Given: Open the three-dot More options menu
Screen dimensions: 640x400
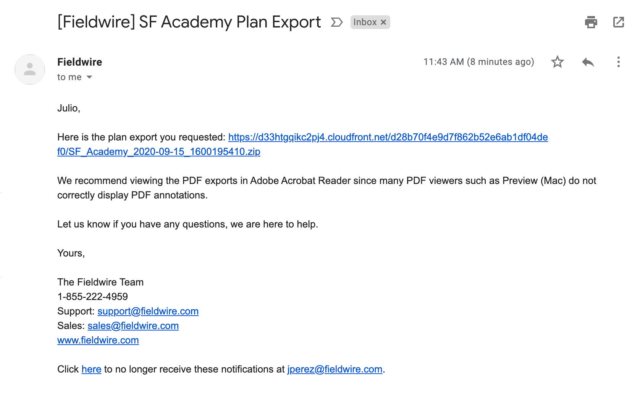Looking at the screenshot, I should (618, 62).
